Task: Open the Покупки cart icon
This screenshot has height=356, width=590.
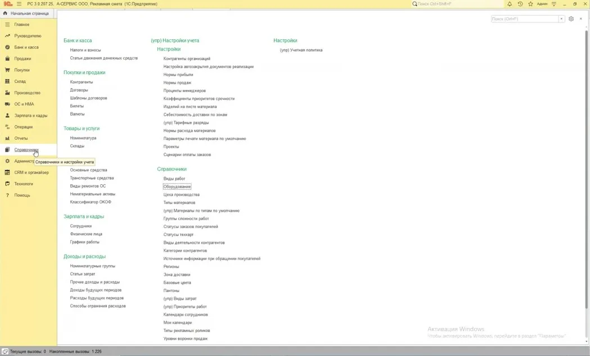Action: click(7, 70)
